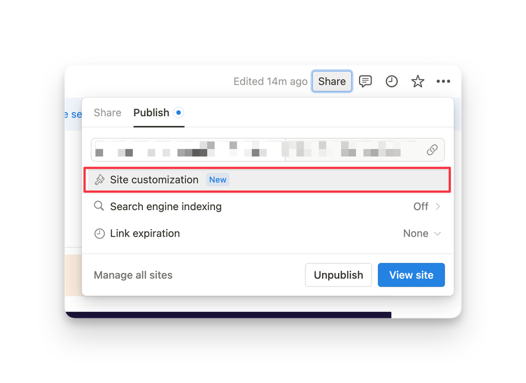Open the three-dot more options menu
The image size is (526, 383).
coord(444,81)
